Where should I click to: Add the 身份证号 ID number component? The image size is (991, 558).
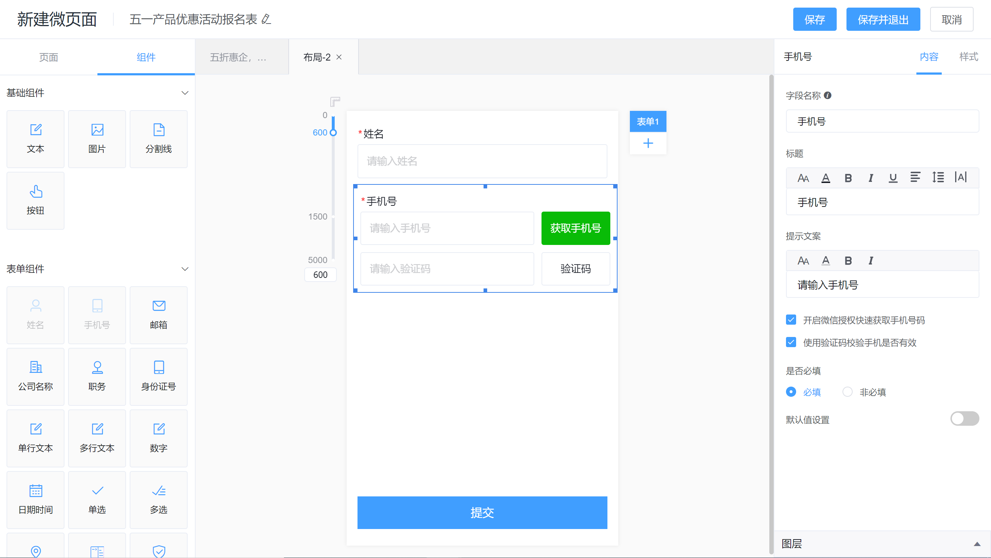[x=159, y=376]
